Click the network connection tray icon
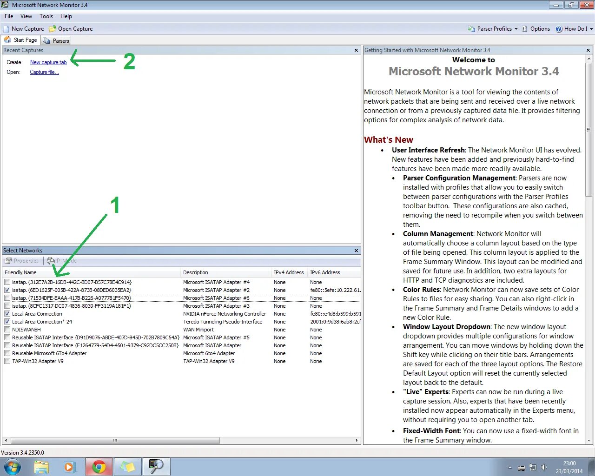The height and width of the screenshot is (476, 595). click(533, 467)
